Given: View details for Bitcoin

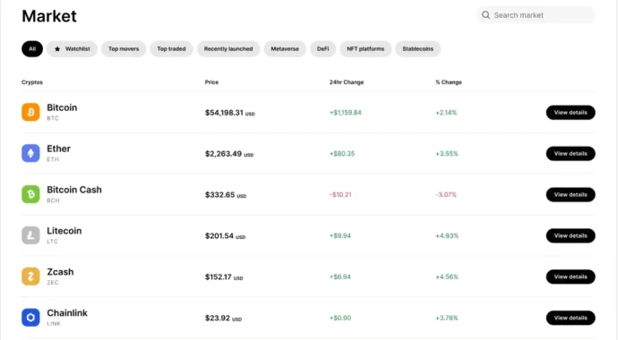Looking at the screenshot, I should pos(571,113).
